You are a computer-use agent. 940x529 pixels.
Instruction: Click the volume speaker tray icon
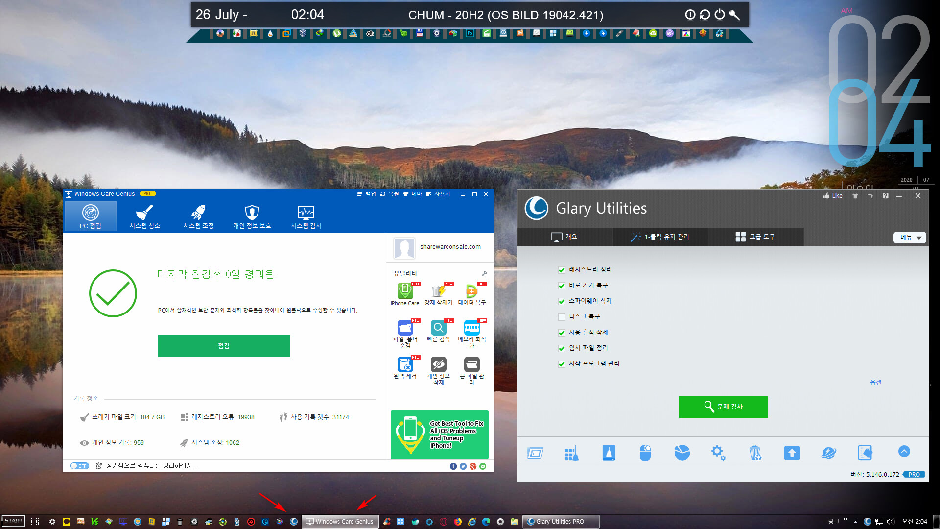(891, 522)
